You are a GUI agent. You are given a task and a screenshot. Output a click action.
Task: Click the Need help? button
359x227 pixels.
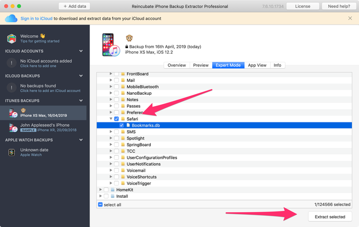point(339,6)
